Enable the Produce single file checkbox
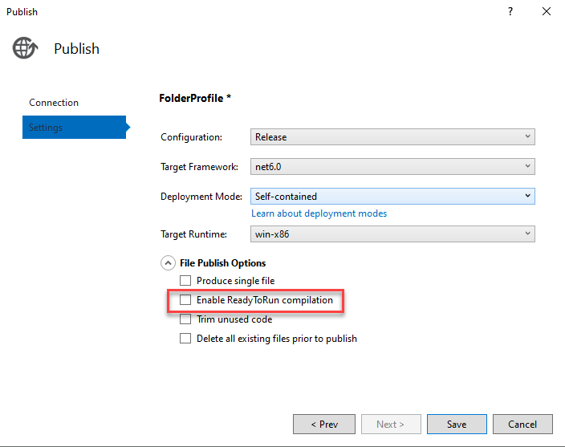 tap(185, 281)
